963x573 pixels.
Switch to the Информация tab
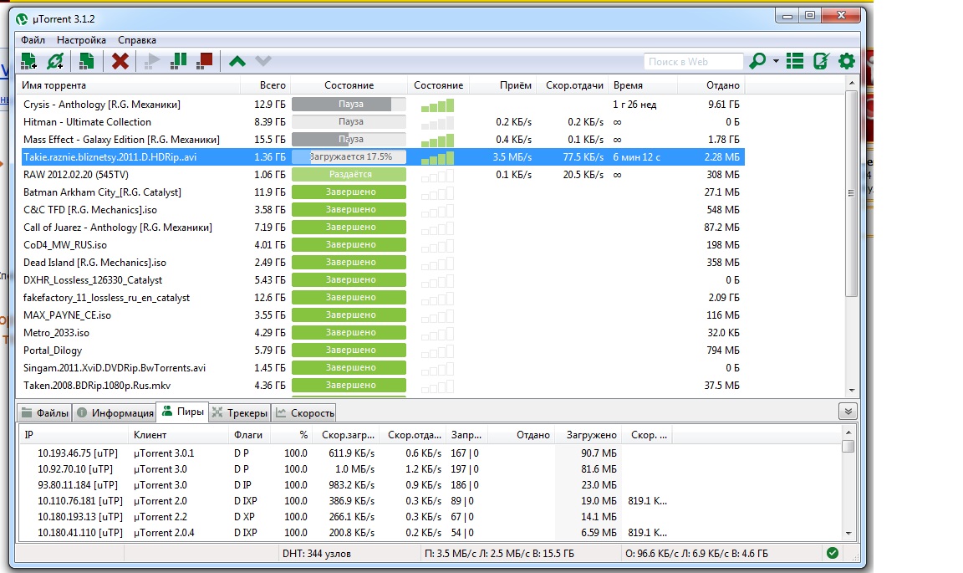(x=115, y=412)
